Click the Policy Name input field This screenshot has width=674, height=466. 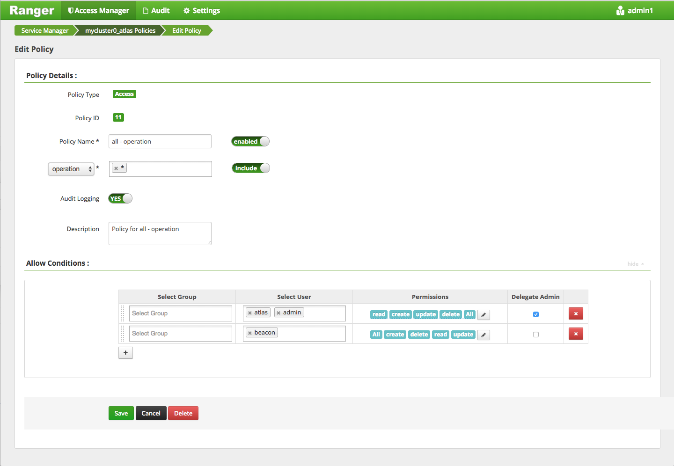tap(160, 141)
